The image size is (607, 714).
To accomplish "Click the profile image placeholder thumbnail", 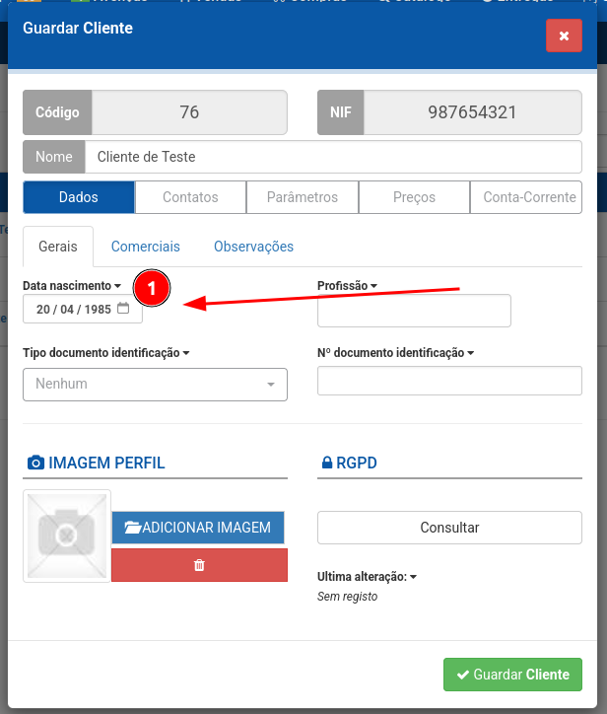I will (x=67, y=535).
